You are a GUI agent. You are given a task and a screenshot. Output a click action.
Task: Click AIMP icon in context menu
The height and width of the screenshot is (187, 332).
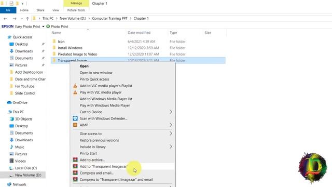(x=75, y=125)
